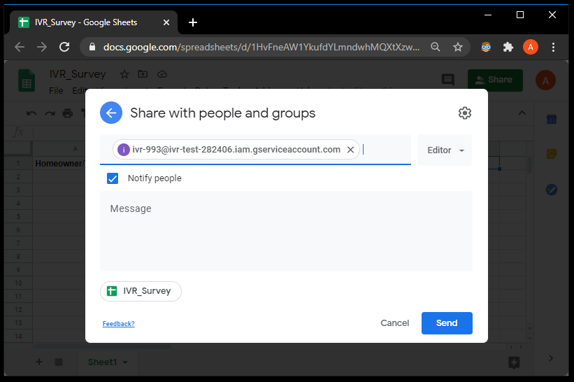574x382 pixels.
Task: Open the Sheet1 tab dropdown arrow
Action: coord(125,362)
